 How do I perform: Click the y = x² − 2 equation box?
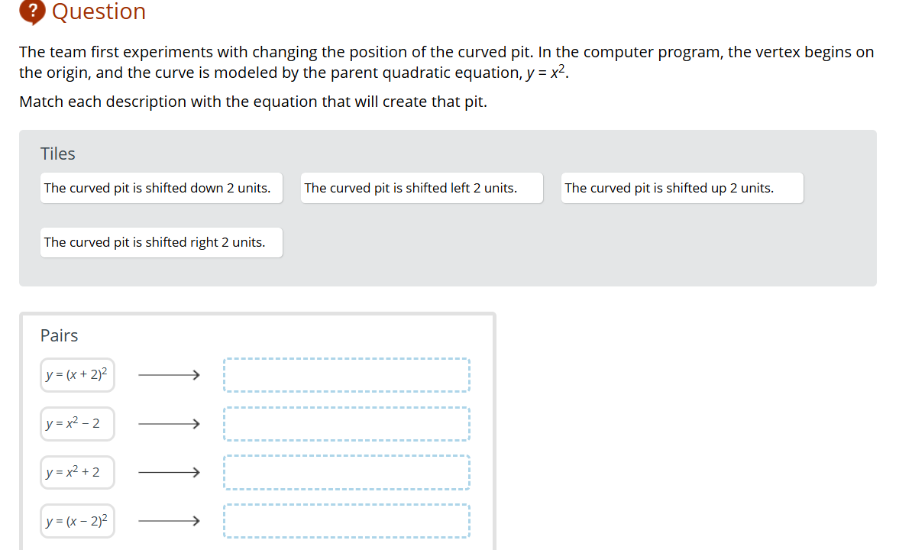click(x=77, y=424)
